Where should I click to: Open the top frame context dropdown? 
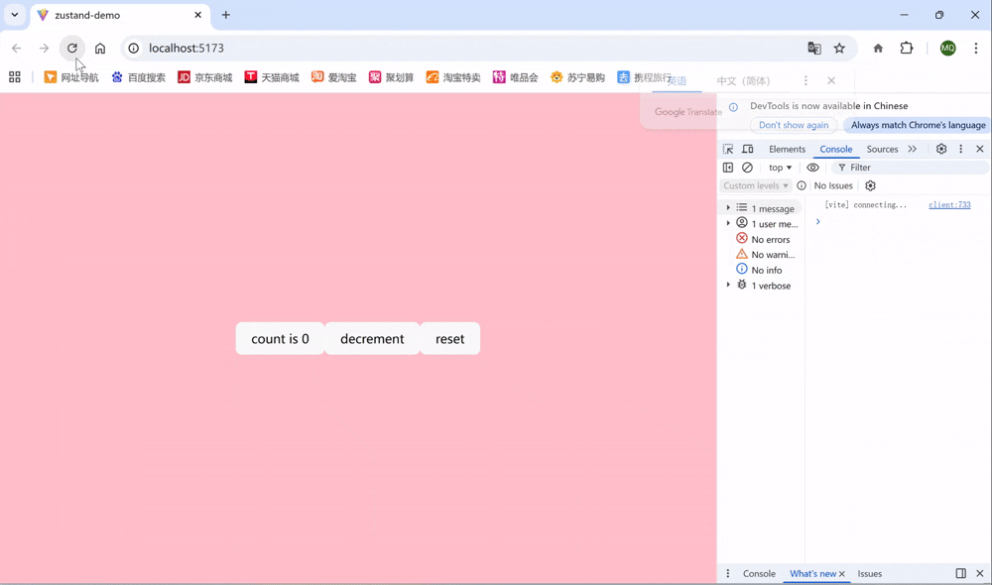[x=780, y=167]
